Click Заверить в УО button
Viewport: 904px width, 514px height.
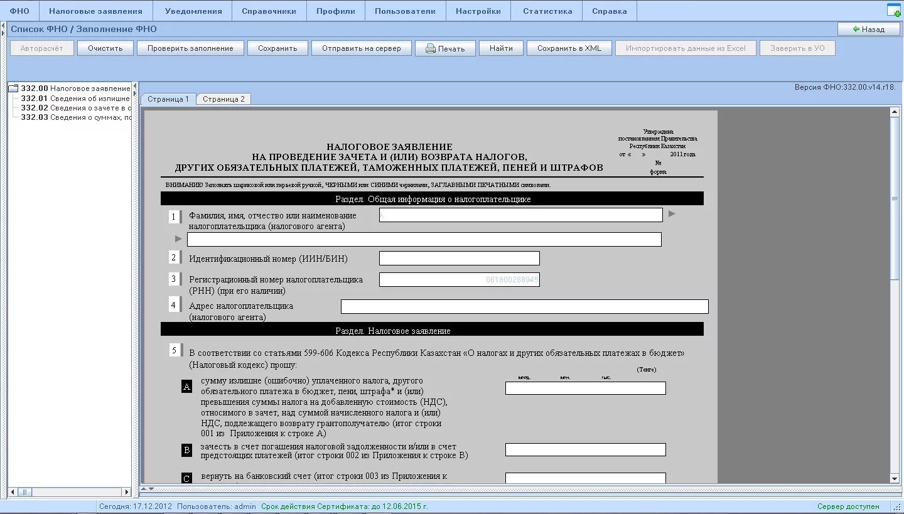pyautogui.click(x=798, y=48)
